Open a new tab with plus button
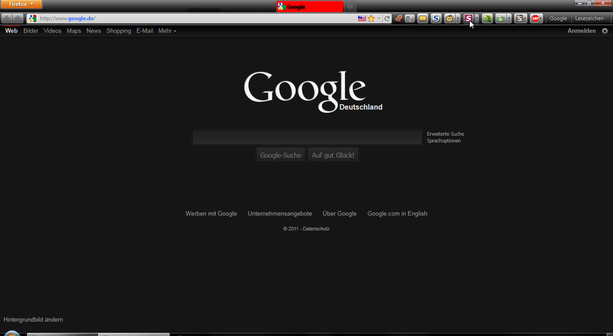 click(350, 6)
